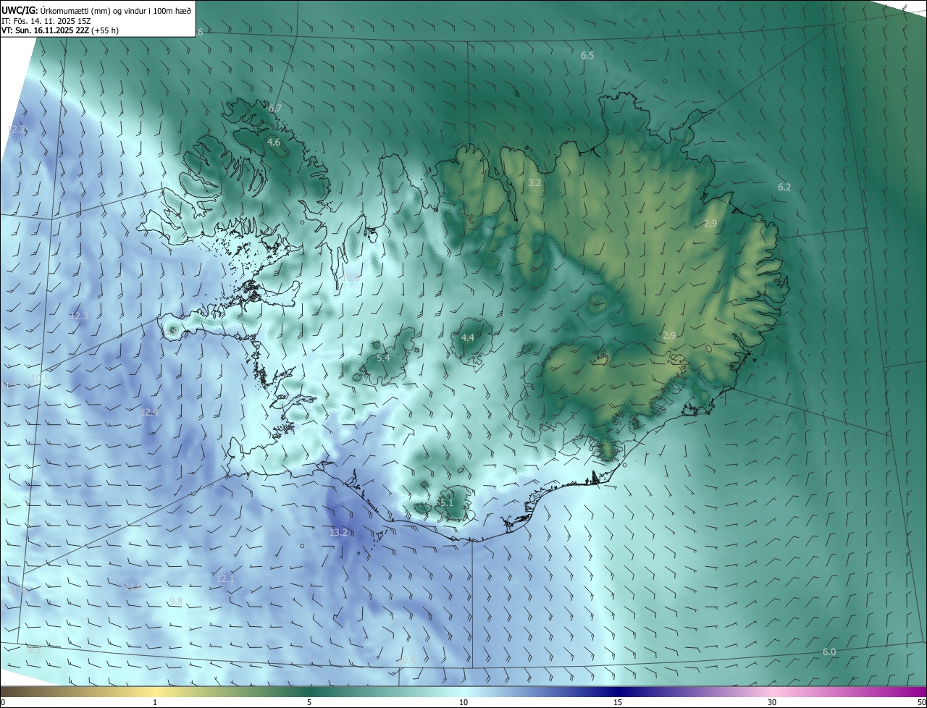Select the 50 tick on the color scale
This screenshot has height=708, width=927.
point(921,702)
